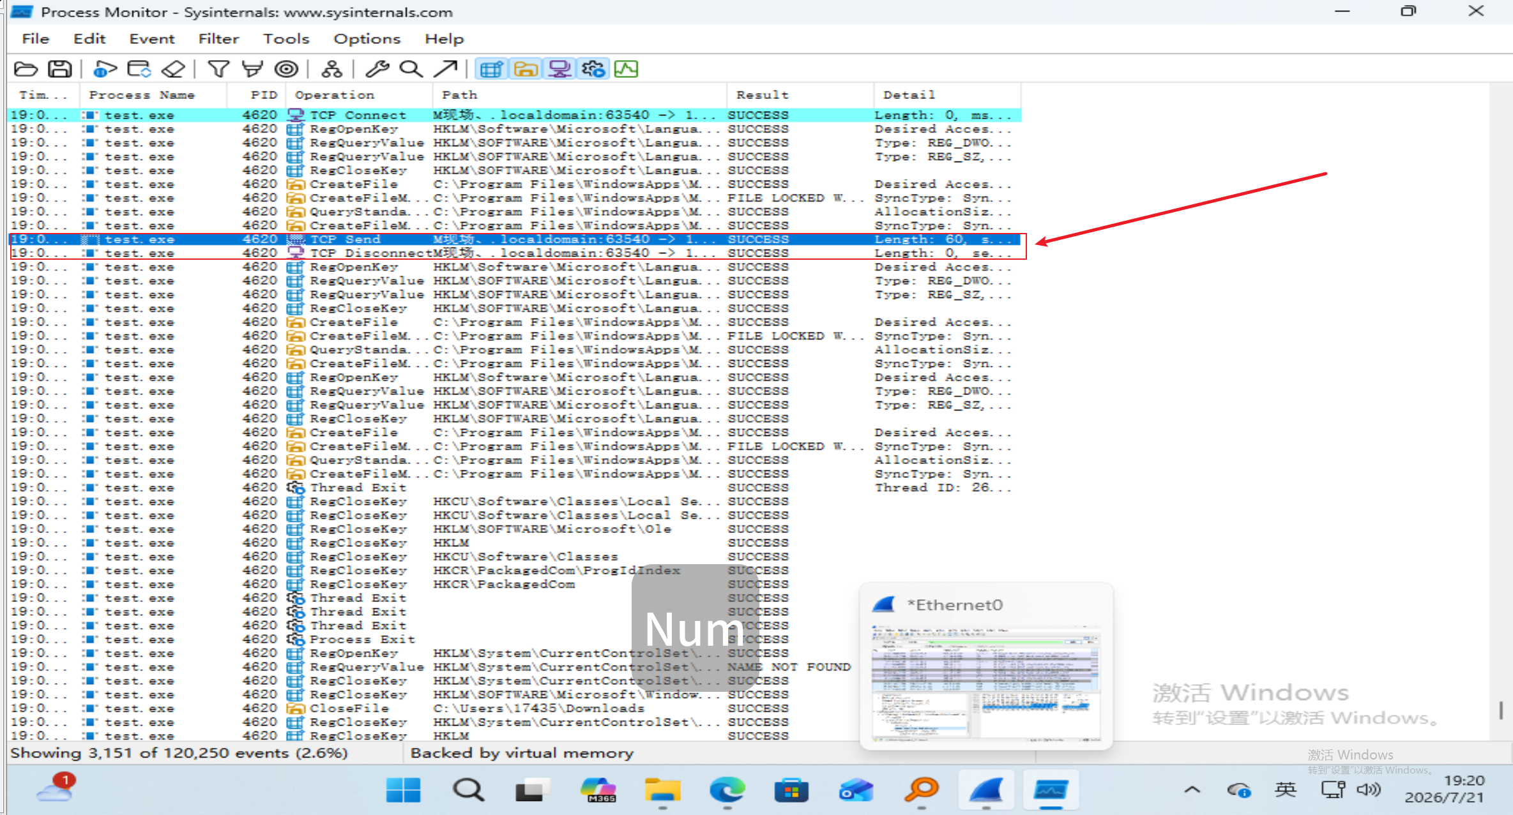Click the Process Name column header

[153, 95]
